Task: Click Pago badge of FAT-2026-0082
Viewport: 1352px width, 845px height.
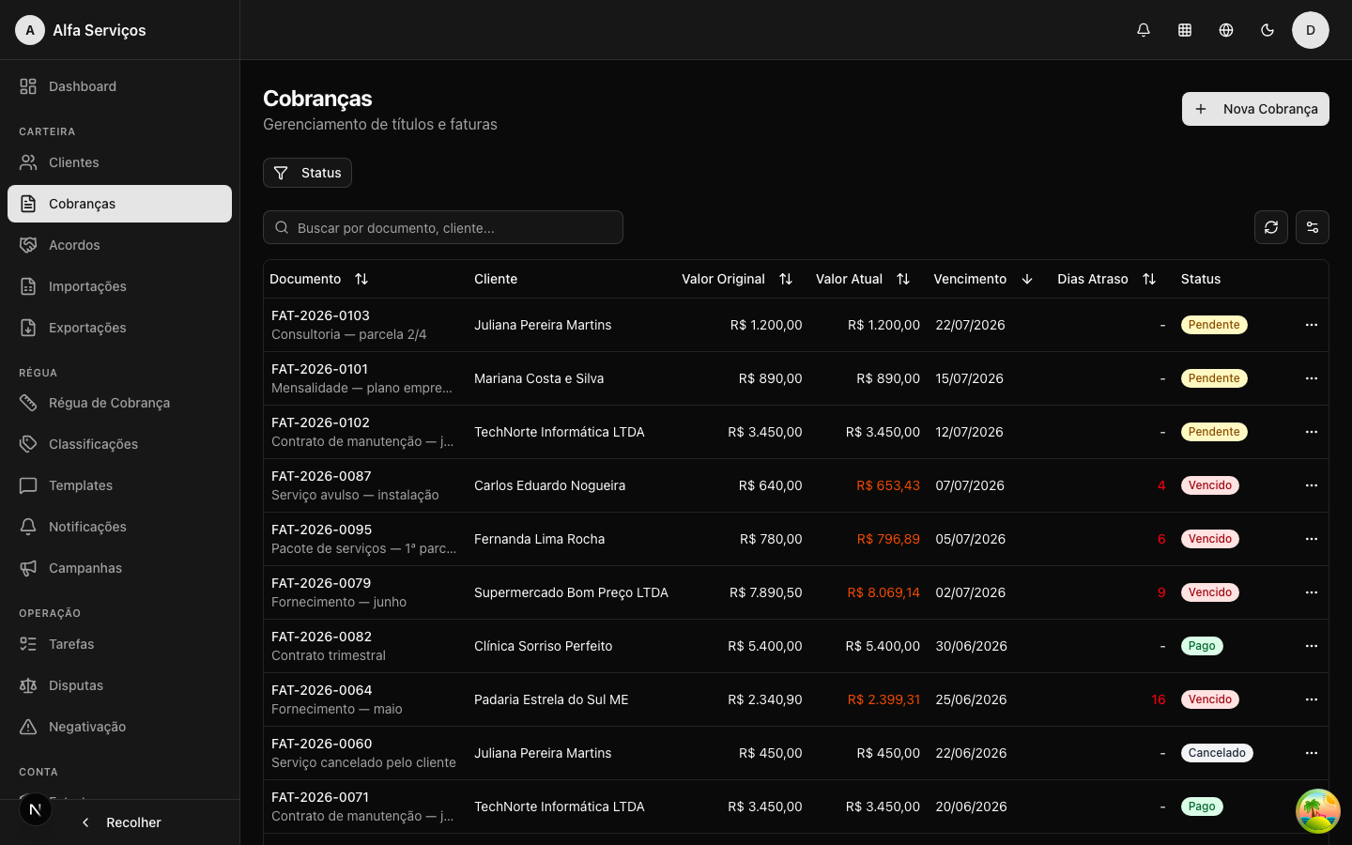Action: click(x=1202, y=646)
